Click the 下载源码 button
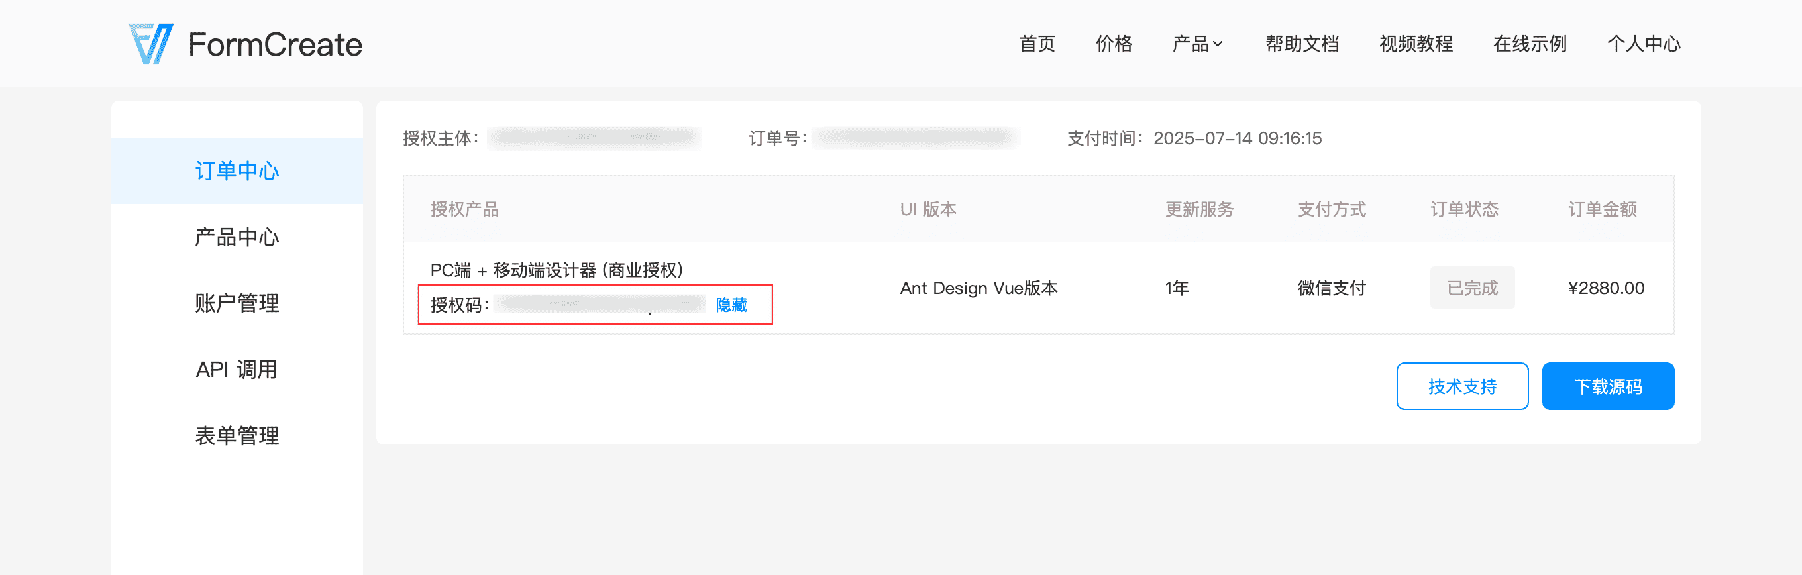Image resolution: width=1802 pixels, height=575 pixels. pyautogui.click(x=1607, y=386)
